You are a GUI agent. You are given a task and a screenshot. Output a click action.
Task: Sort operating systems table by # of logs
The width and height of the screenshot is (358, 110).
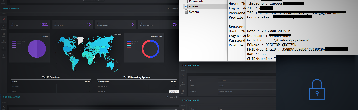coord(173,82)
